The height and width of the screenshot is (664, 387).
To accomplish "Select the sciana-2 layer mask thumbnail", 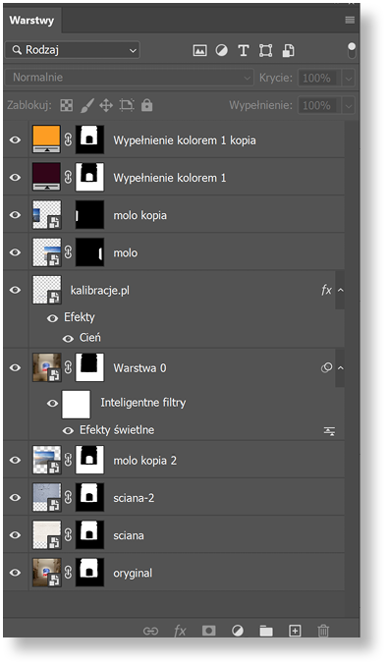I will point(89,498).
